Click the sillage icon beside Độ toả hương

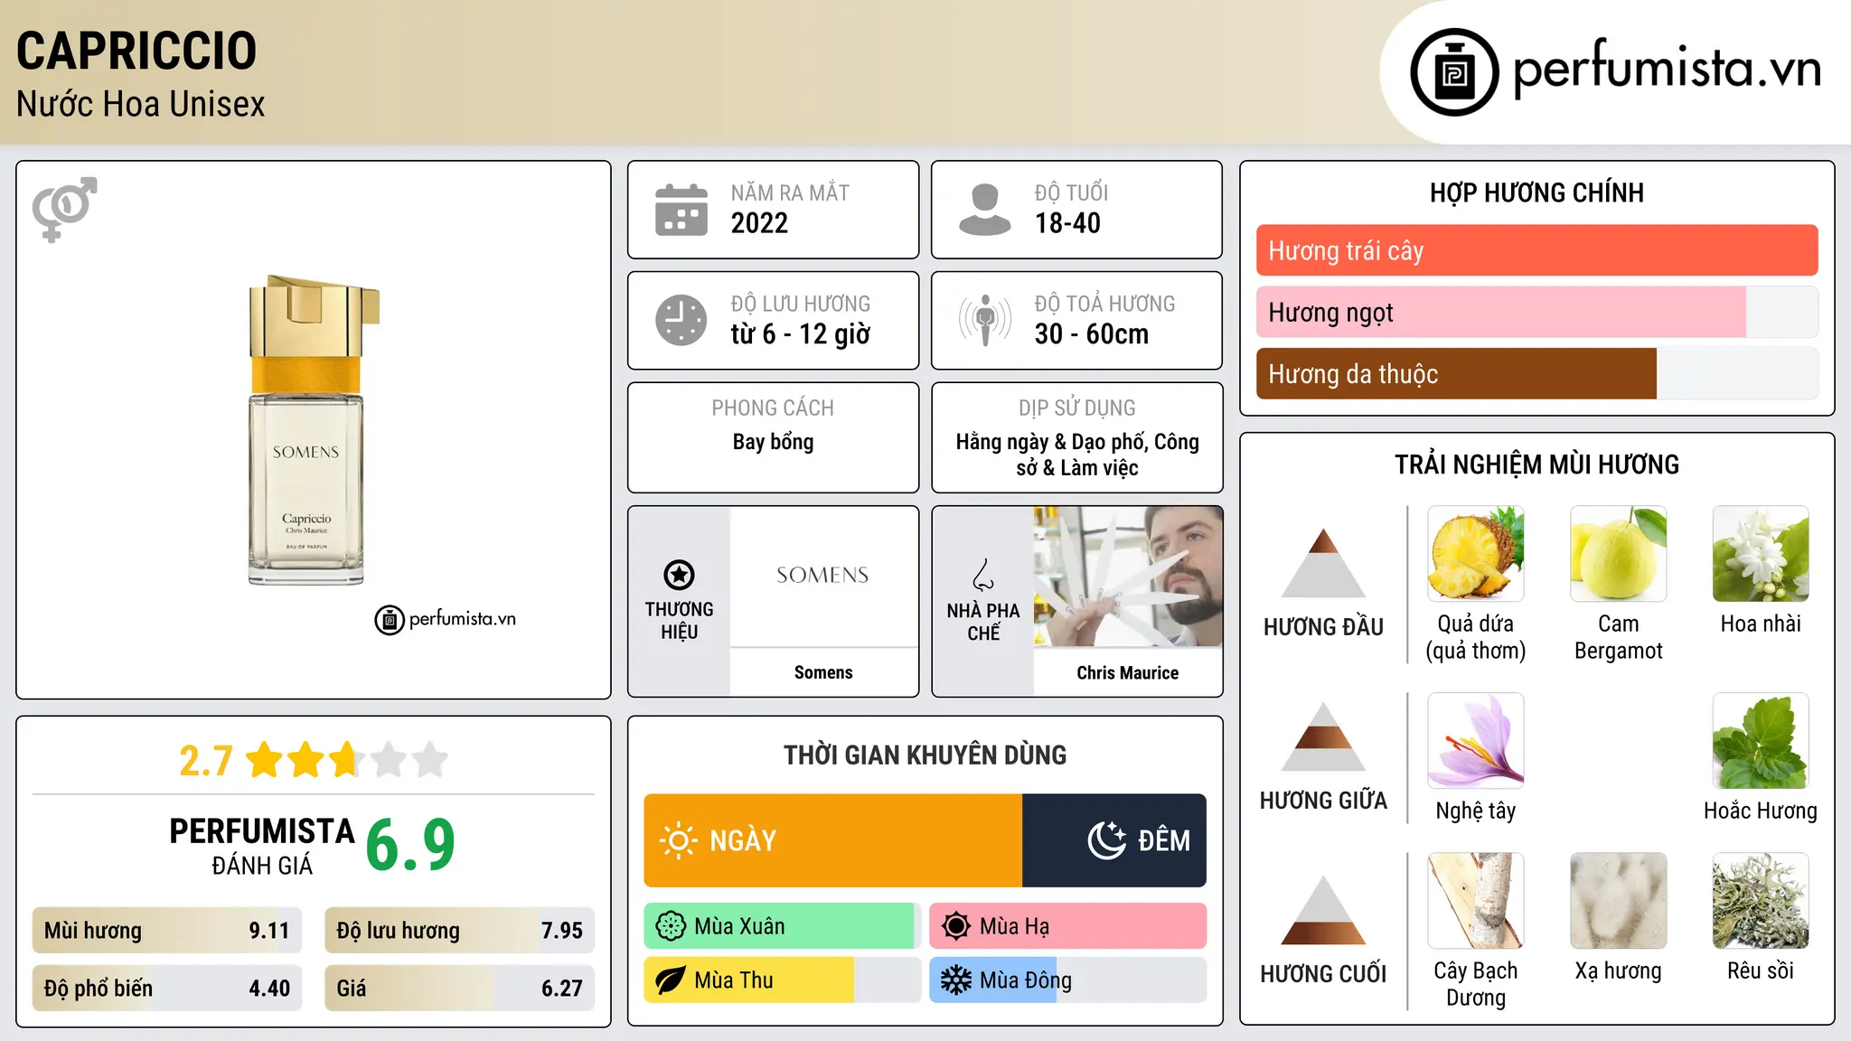point(985,320)
